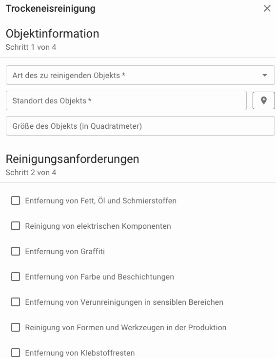Click the Reinigung von elektrischen Komponenten label
276x358 pixels.
tap(98, 226)
